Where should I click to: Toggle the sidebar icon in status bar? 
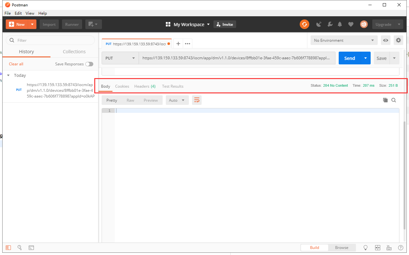[x=8, y=248]
